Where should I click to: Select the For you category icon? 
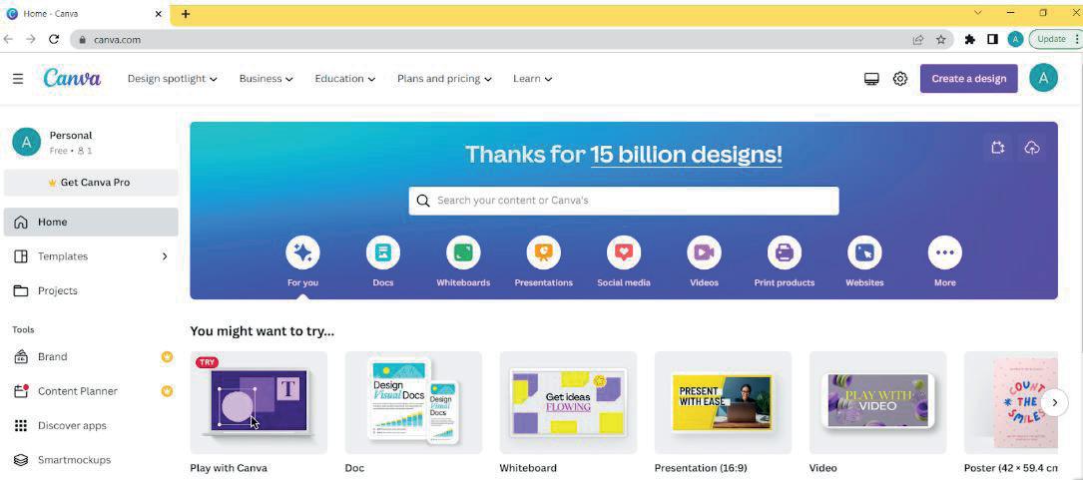click(302, 252)
